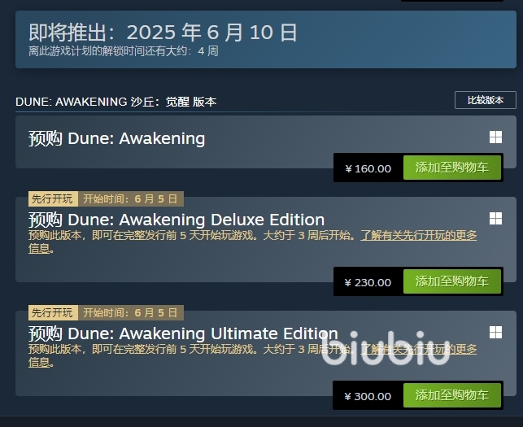Open the 比较版本 compare editions button

(x=486, y=100)
